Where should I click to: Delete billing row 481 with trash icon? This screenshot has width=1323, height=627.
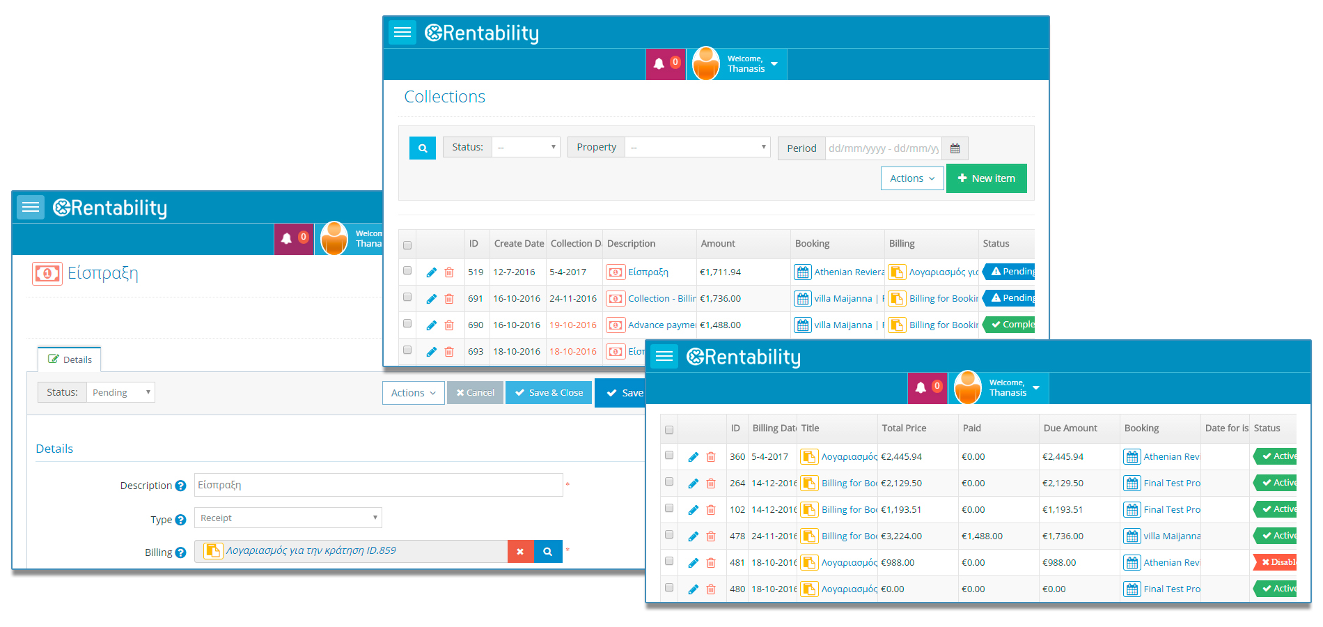click(711, 563)
